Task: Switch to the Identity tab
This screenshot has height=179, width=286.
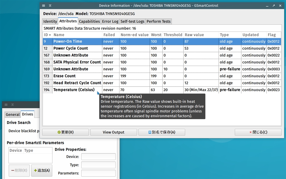Action: (x=50, y=21)
